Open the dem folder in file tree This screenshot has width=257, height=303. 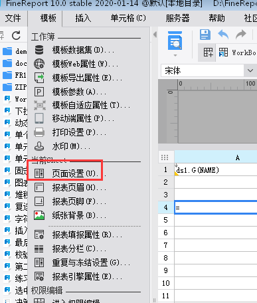click(x=15, y=51)
